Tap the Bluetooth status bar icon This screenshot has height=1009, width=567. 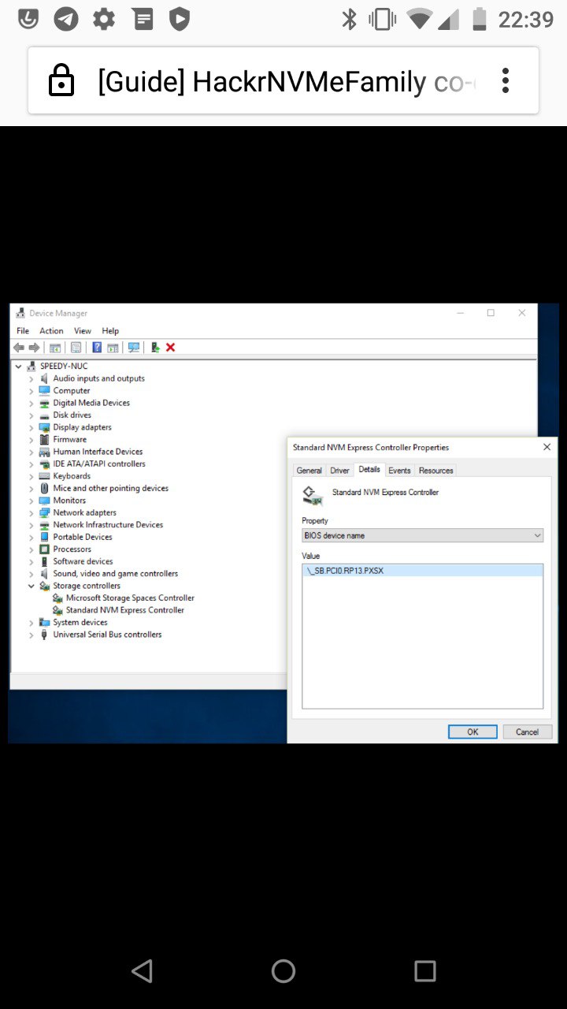click(349, 19)
